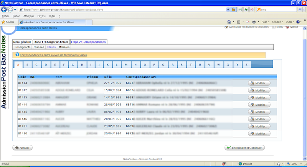
Task: Click Modifier for student U1414
Action: pyautogui.click(x=259, y=83)
